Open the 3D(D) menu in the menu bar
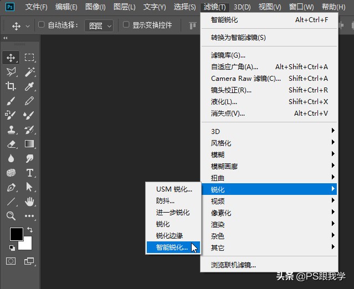 coord(242,7)
